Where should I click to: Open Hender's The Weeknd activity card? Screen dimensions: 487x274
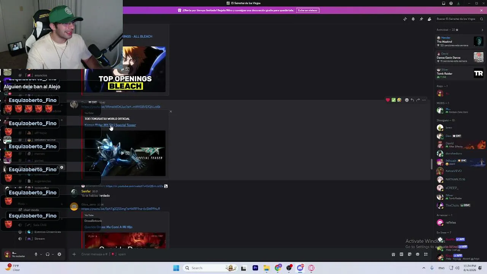[x=460, y=41]
